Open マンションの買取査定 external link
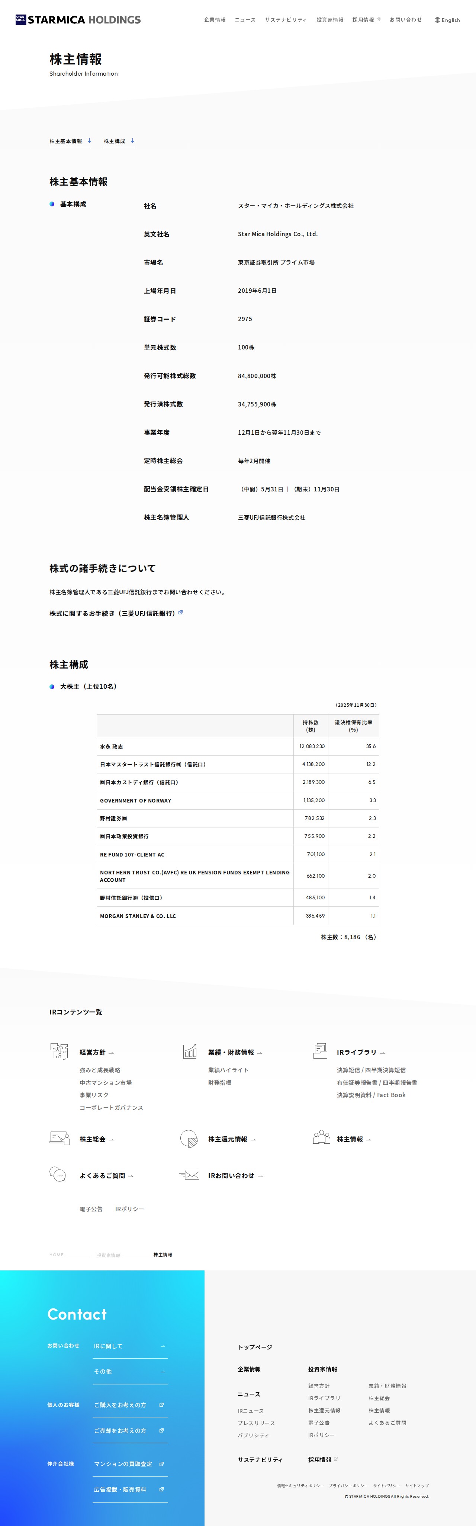 [130, 1464]
